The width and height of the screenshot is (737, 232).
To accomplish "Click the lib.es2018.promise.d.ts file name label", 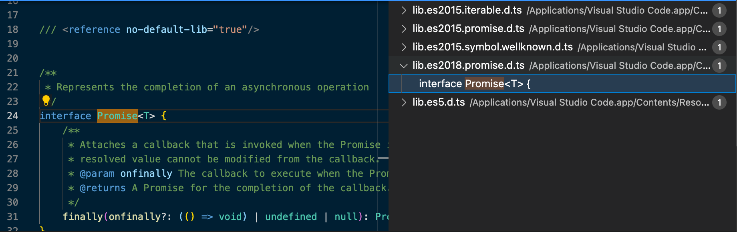I will tap(468, 66).
